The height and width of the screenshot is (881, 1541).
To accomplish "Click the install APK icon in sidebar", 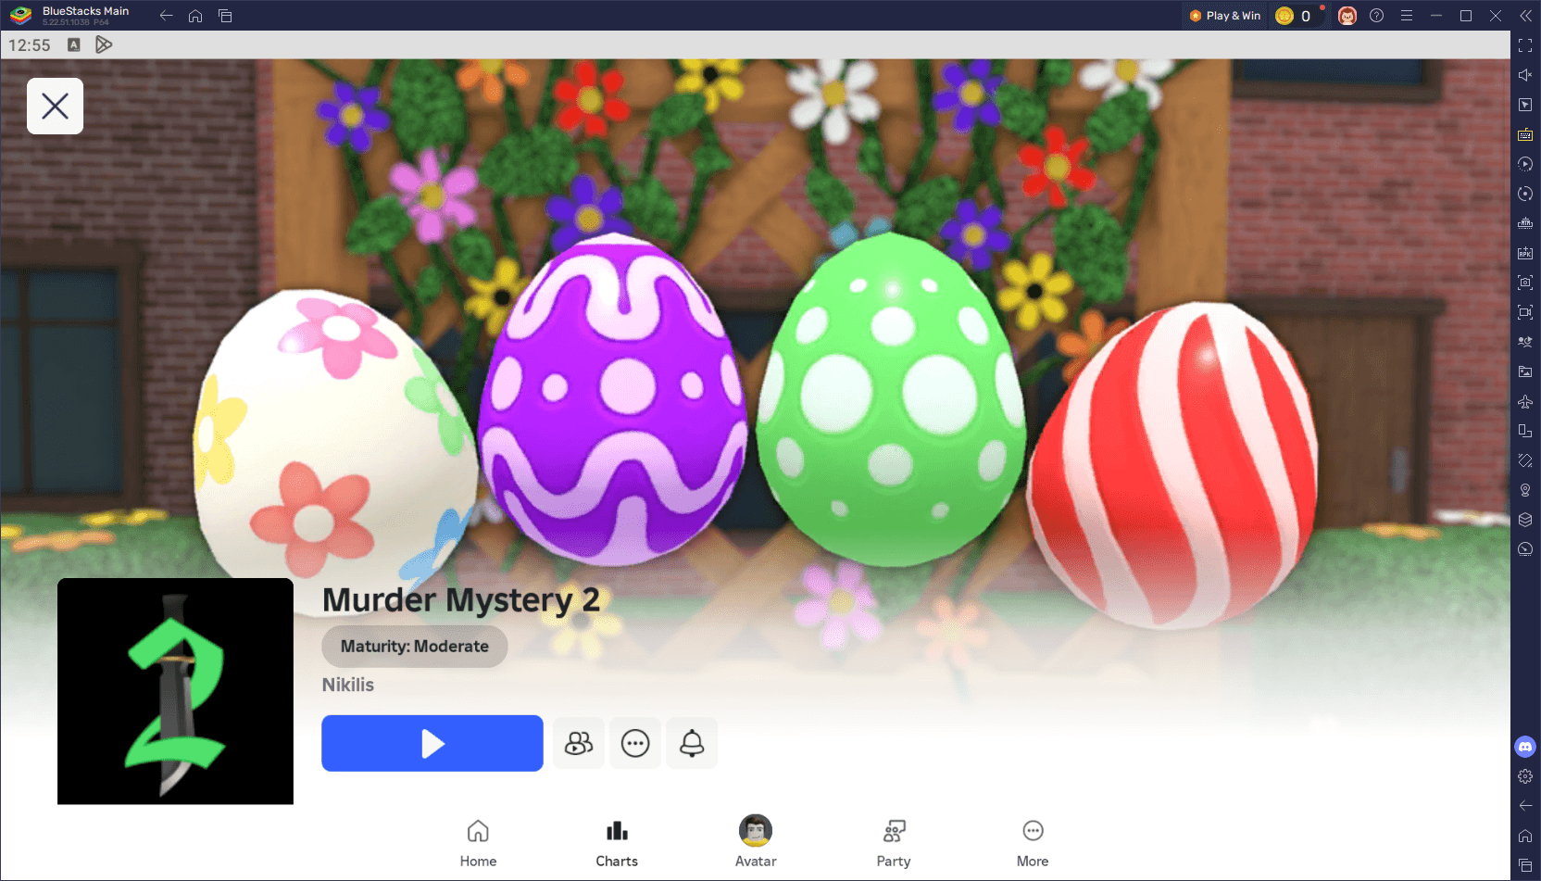I will coord(1525,253).
